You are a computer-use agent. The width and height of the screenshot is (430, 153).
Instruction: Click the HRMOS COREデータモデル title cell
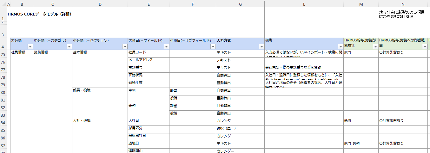(39, 14)
